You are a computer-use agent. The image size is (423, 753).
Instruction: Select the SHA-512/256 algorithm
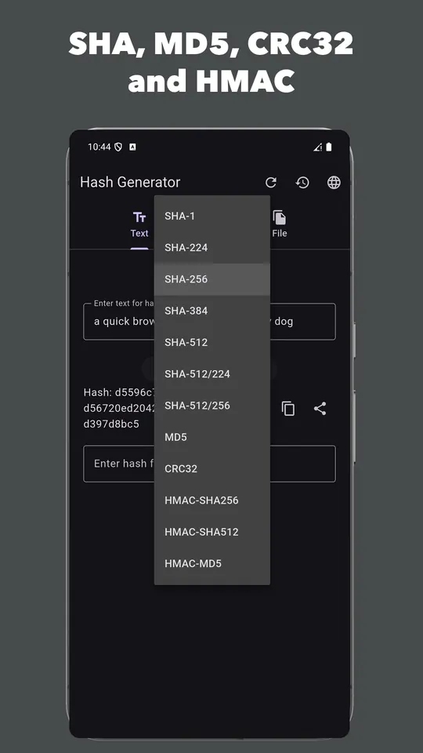coord(212,406)
